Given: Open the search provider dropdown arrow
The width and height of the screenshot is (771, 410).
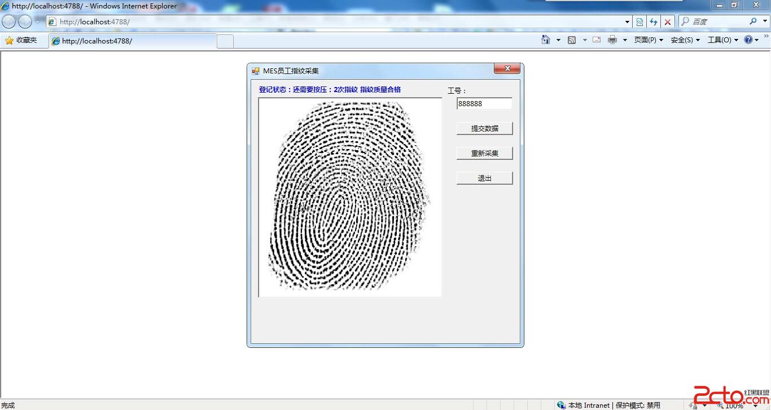Looking at the screenshot, I should (x=765, y=21).
